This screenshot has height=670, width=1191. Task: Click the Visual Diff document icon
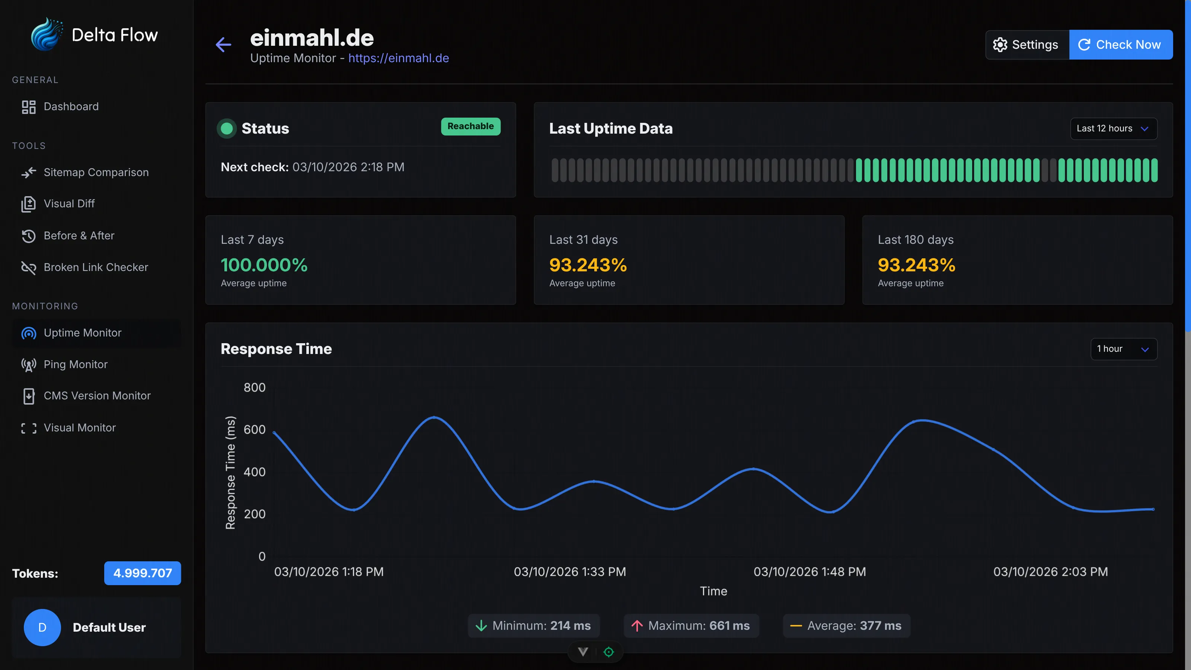[x=29, y=204]
